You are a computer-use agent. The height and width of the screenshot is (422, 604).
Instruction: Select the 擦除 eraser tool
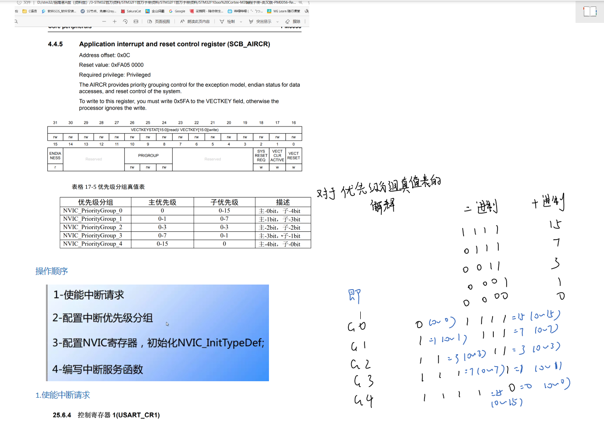(x=293, y=22)
